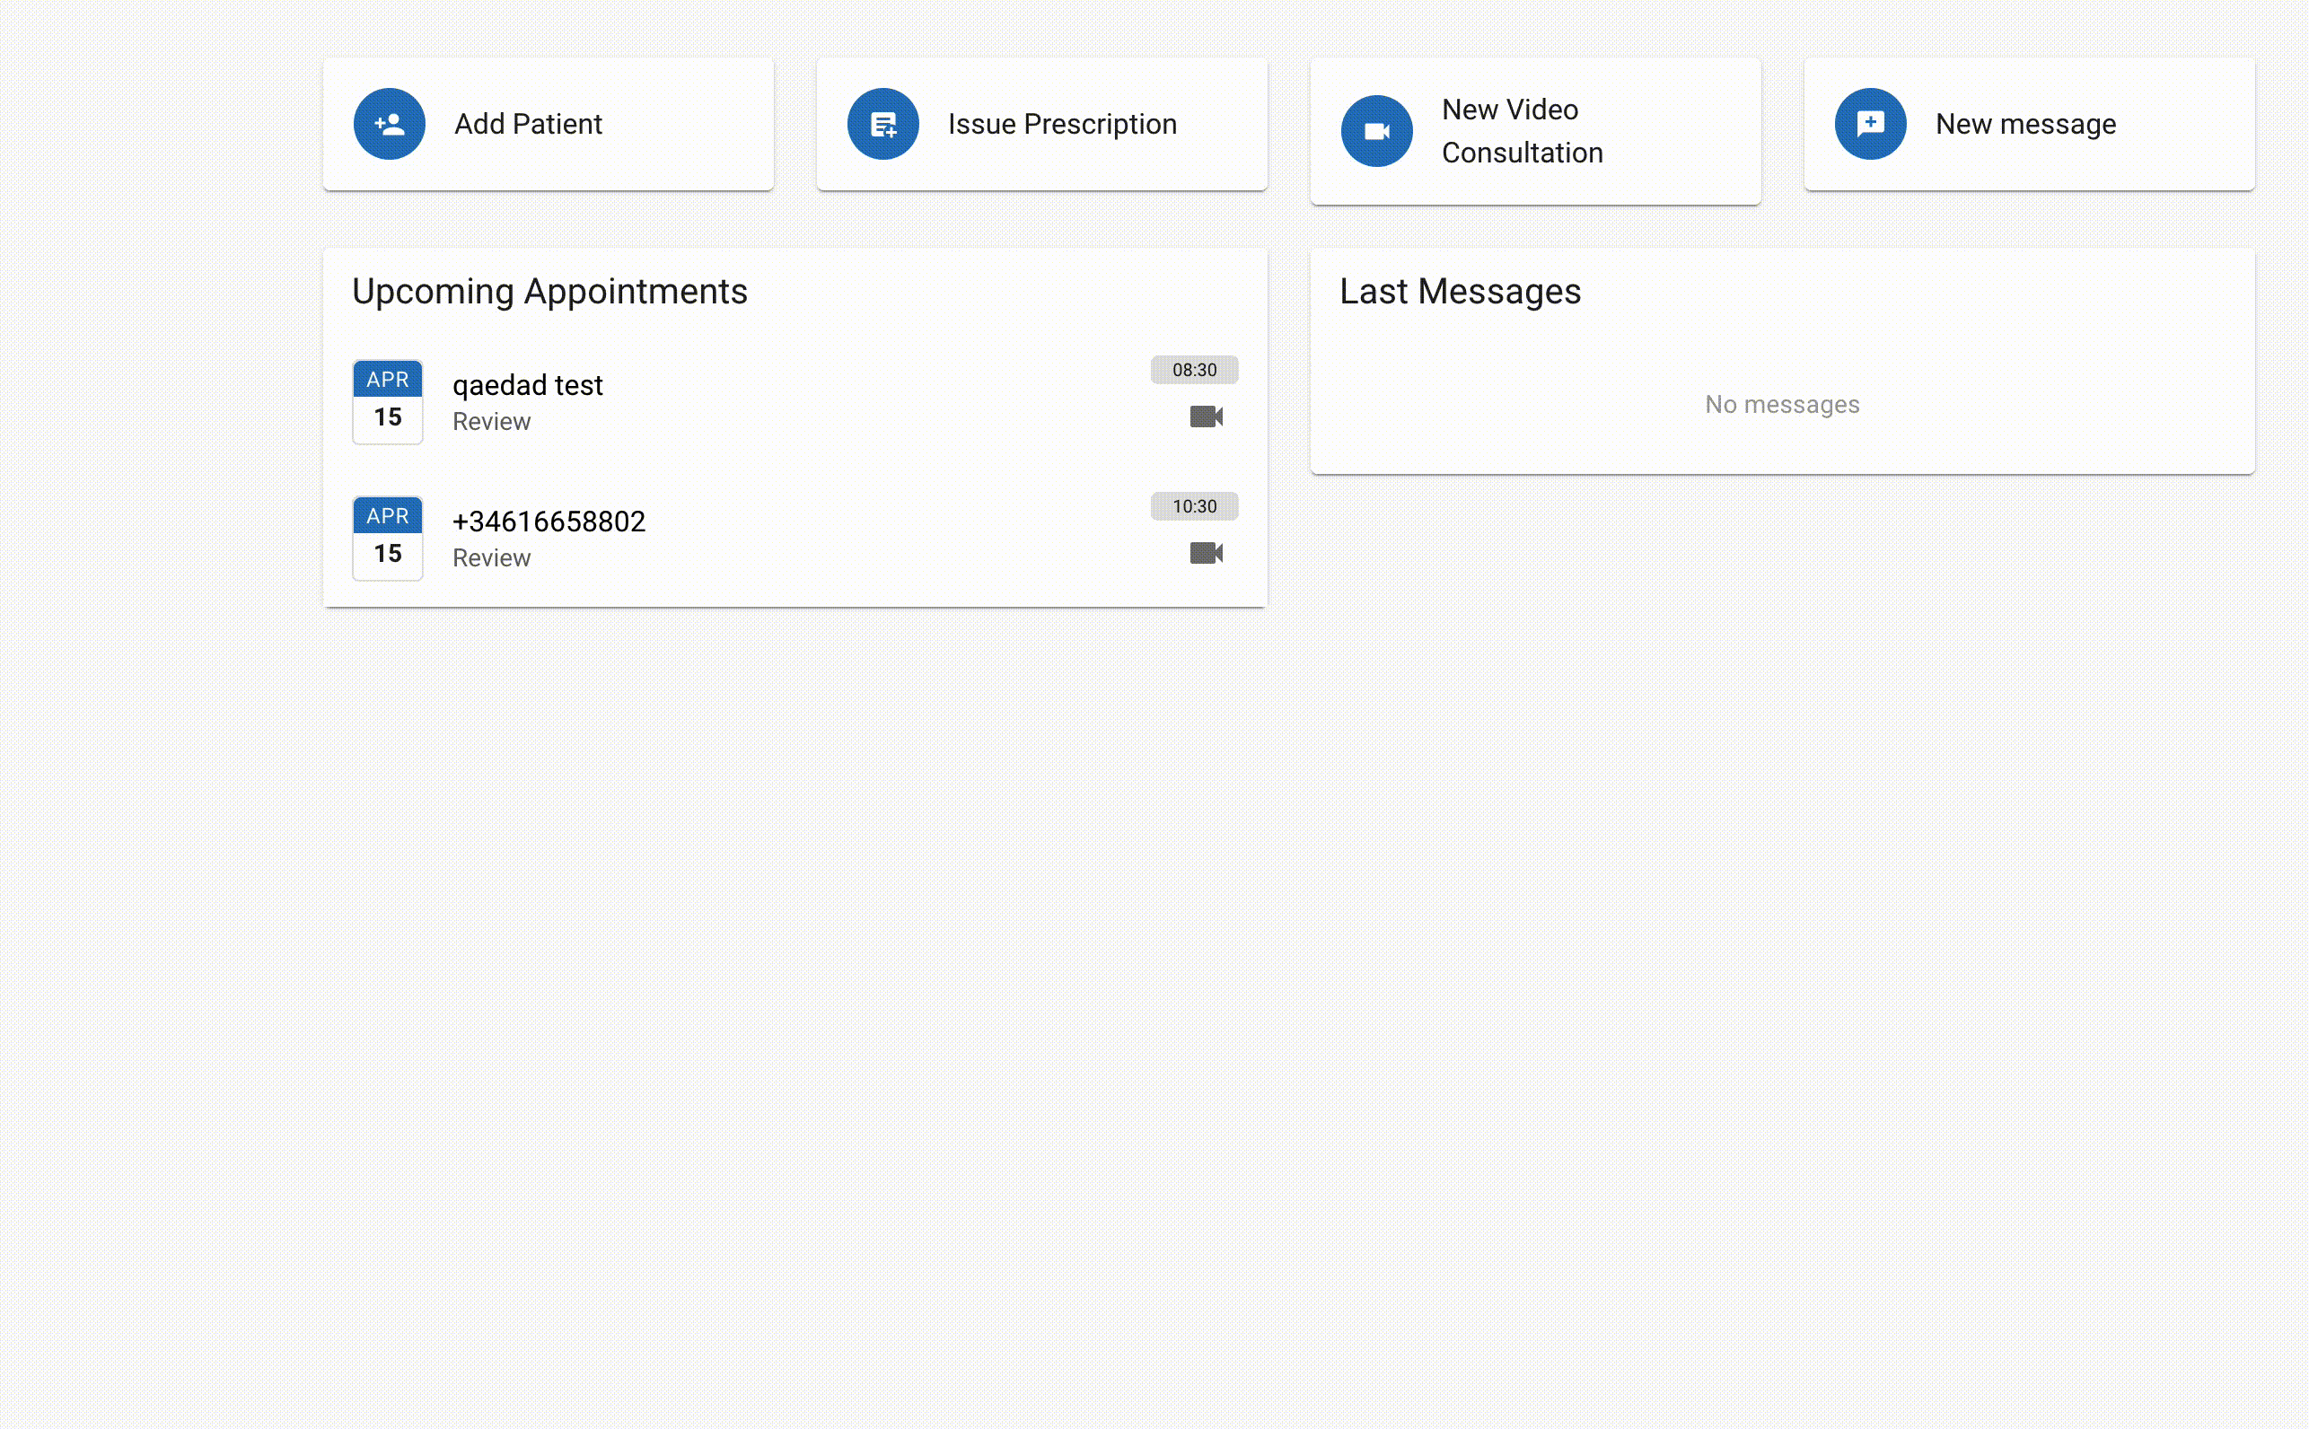Open the qaedad test appointment
The width and height of the screenshot is (2309, 1429).
coord(795,401)
